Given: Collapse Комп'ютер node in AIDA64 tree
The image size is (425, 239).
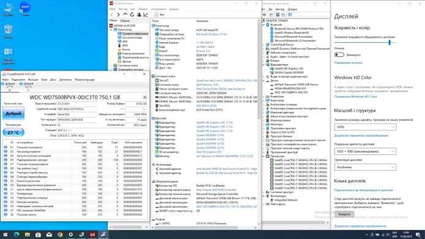Looking at the screenshot, I should pos(111,29).
